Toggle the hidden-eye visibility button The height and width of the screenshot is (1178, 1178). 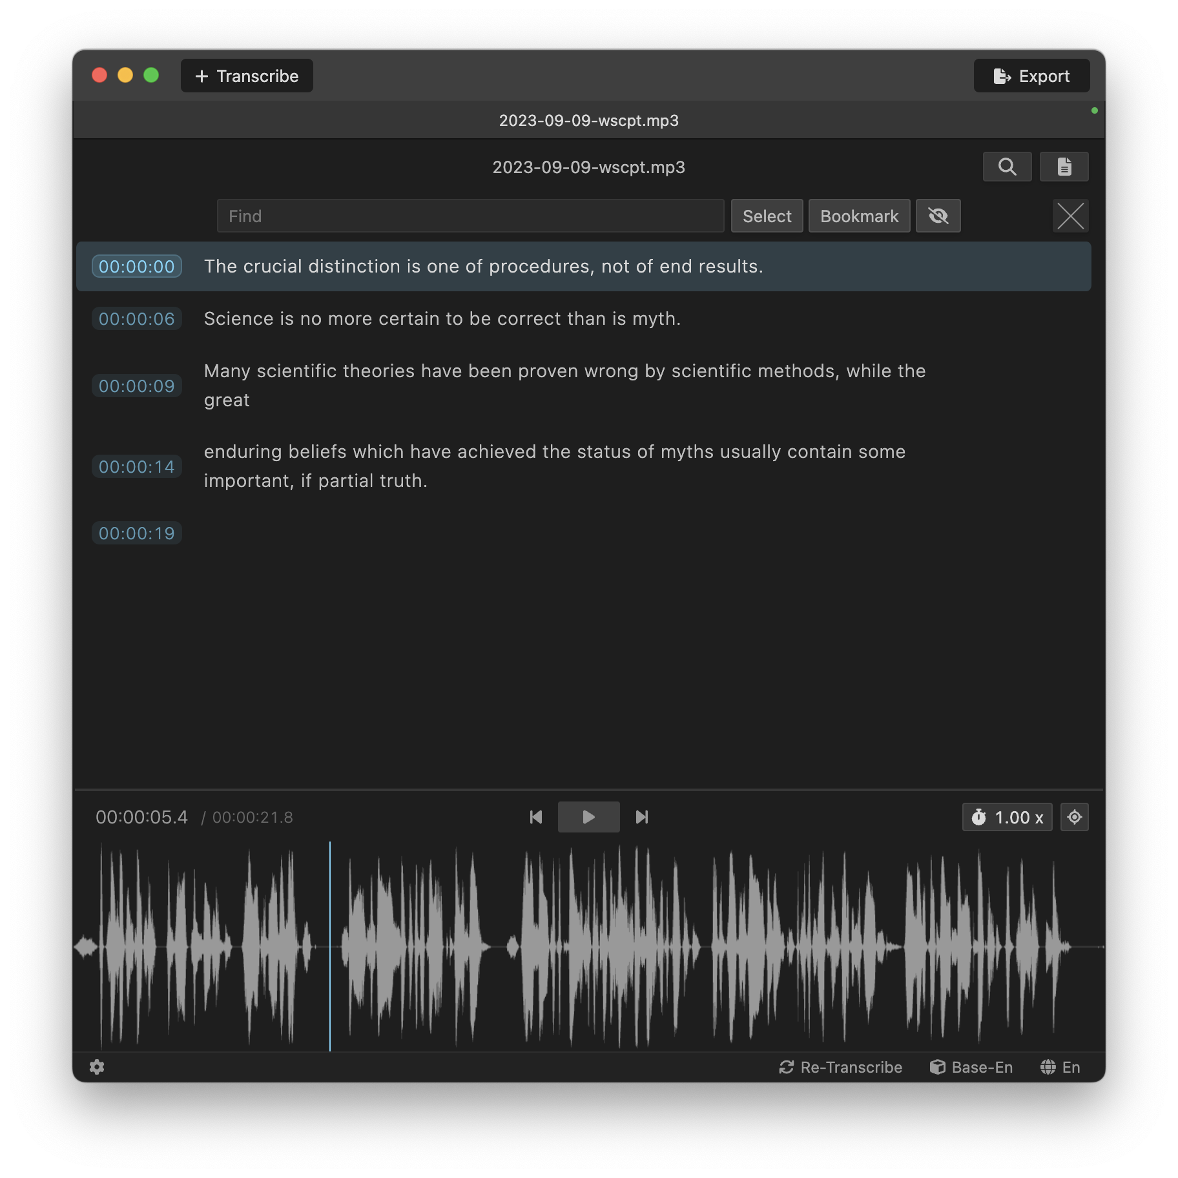(x=938, y=216)
